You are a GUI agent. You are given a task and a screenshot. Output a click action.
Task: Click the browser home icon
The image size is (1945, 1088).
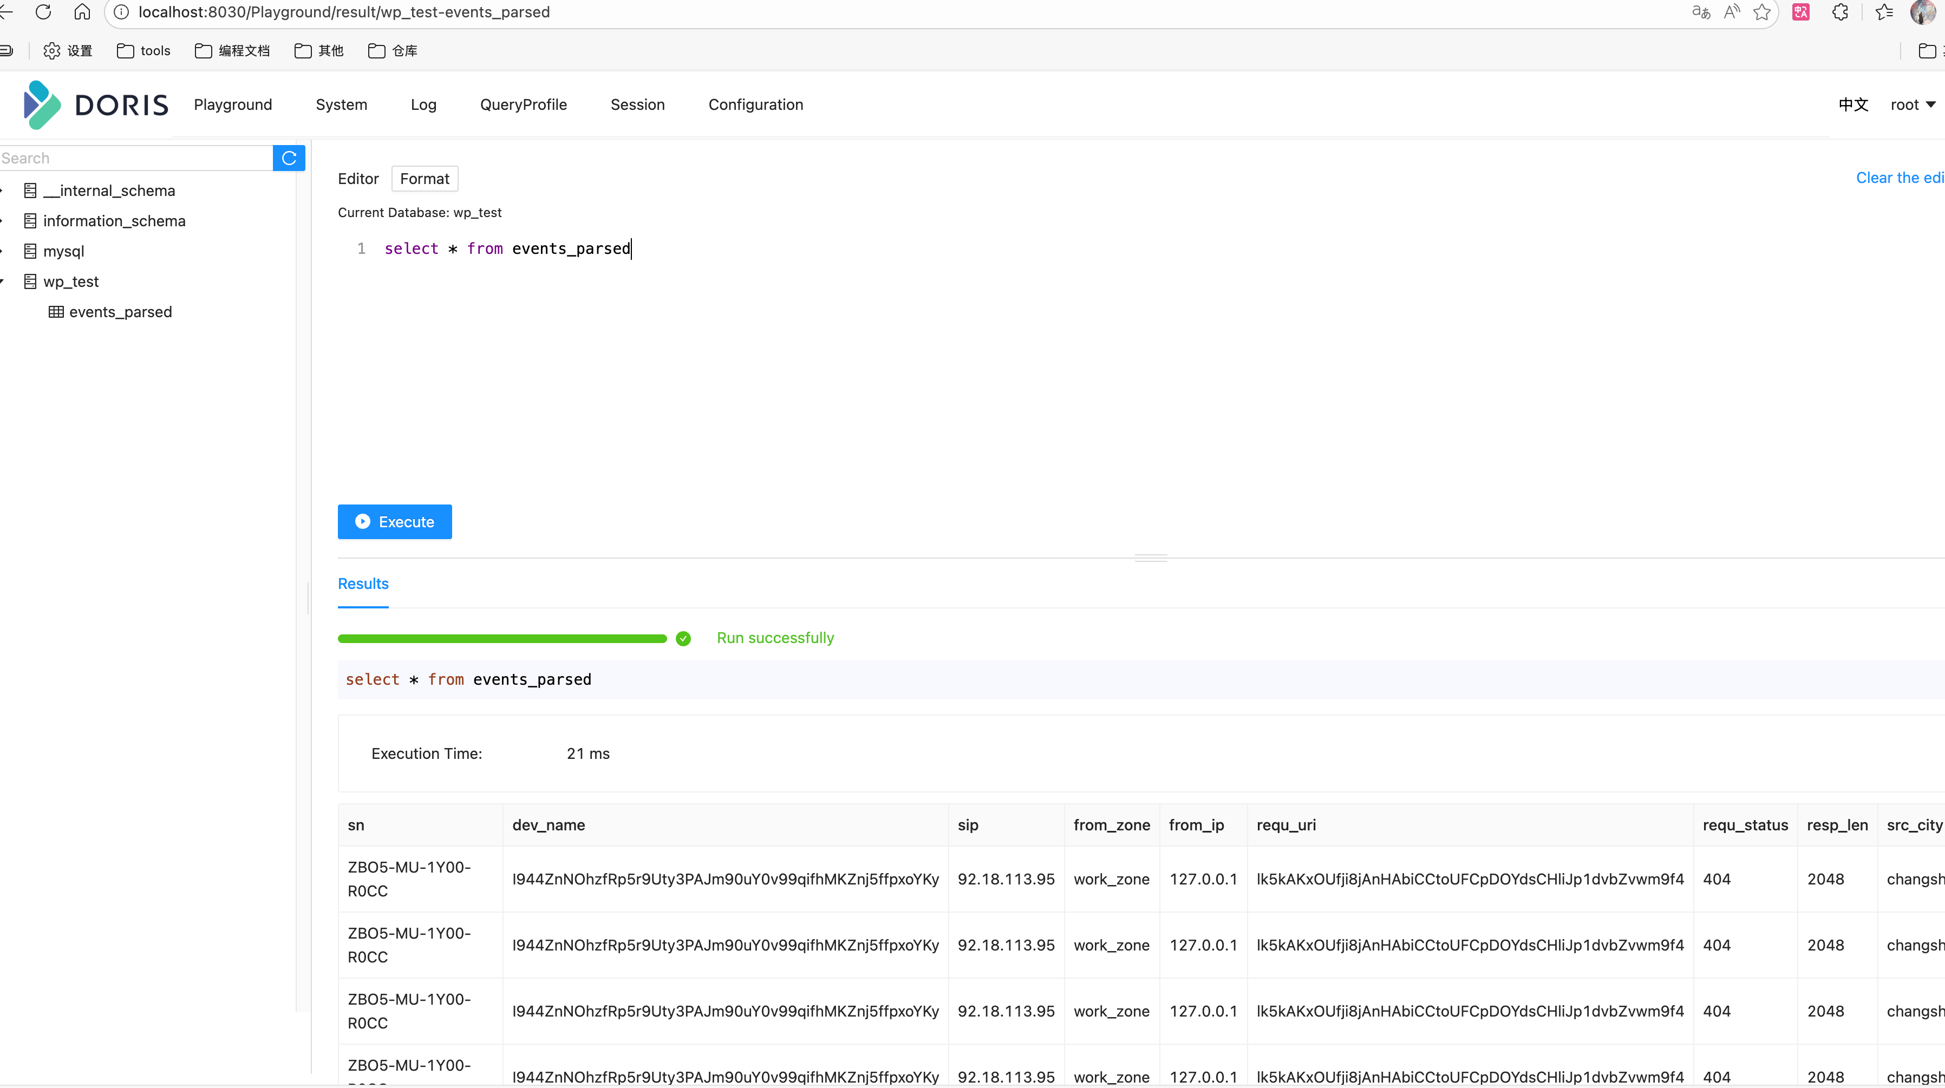[82, 12]
